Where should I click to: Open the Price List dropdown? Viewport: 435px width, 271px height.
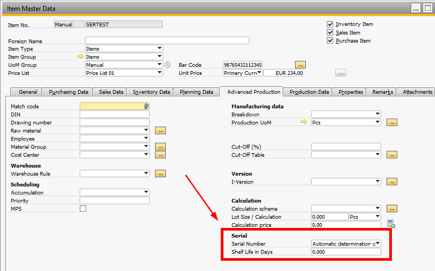pyautogui.click(x=159, y=73)
